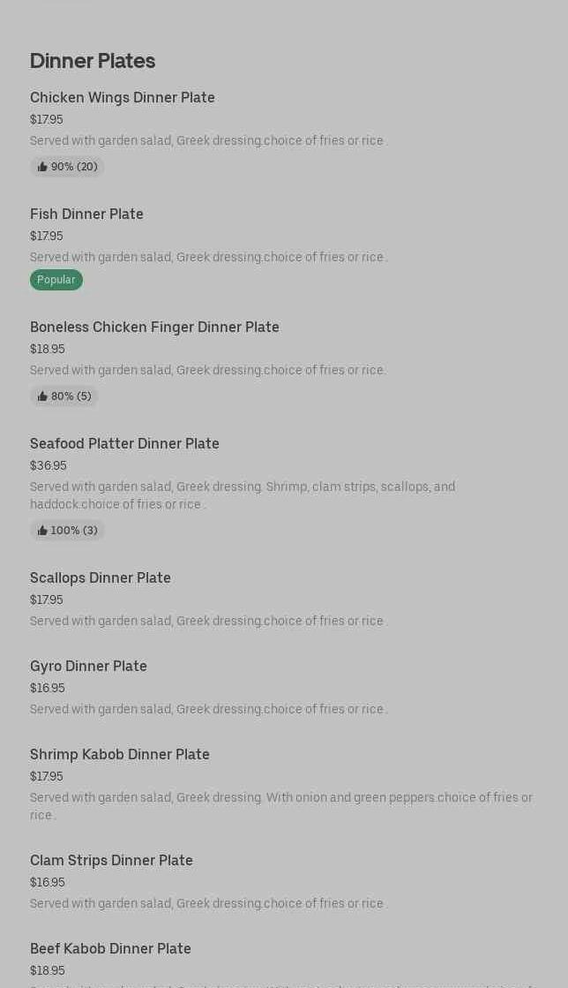Screen dimensions: 568x988
Task: Click $18.95 price under Boneless Chicken Finger
Action: [x=48, y=349]
